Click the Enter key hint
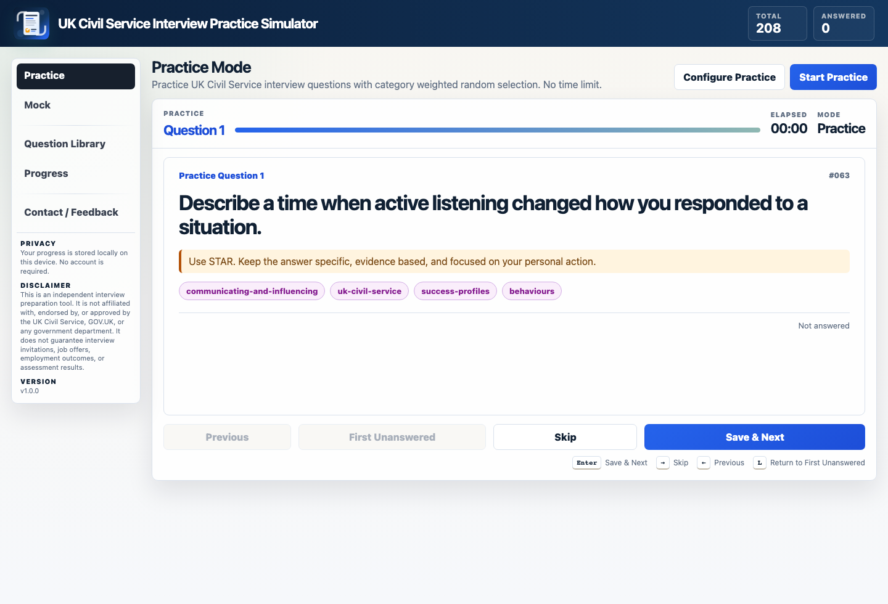888x604 pixels. click(586, 463)
